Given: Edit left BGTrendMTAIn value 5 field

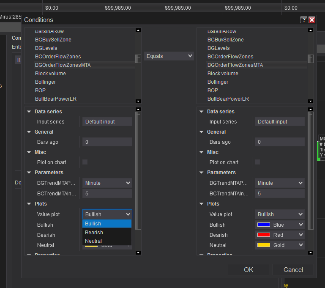Looking at the screenshot, I should tap(107, 194).
